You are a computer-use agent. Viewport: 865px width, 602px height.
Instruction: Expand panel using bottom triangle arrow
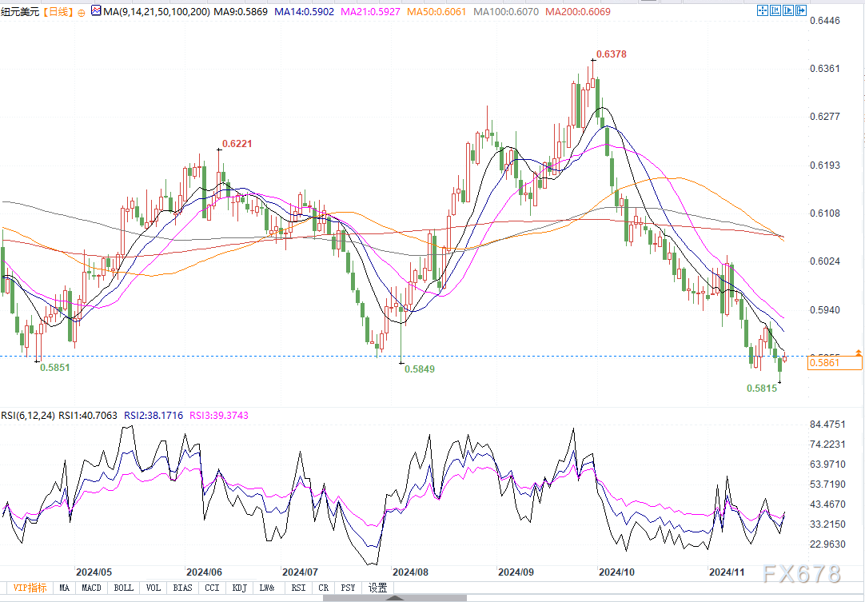pyautogui.click(x=396, y=598)
